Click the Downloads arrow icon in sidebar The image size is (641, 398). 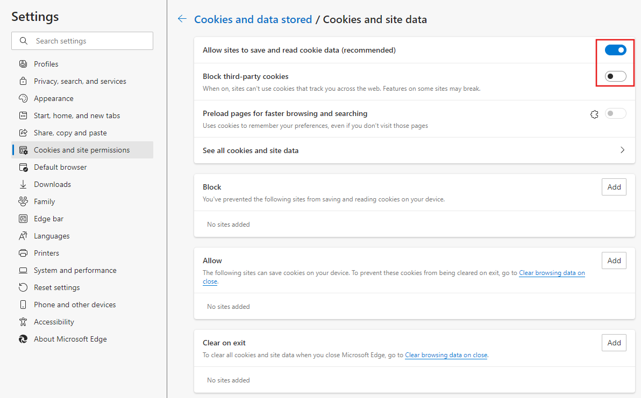[23, 184]
